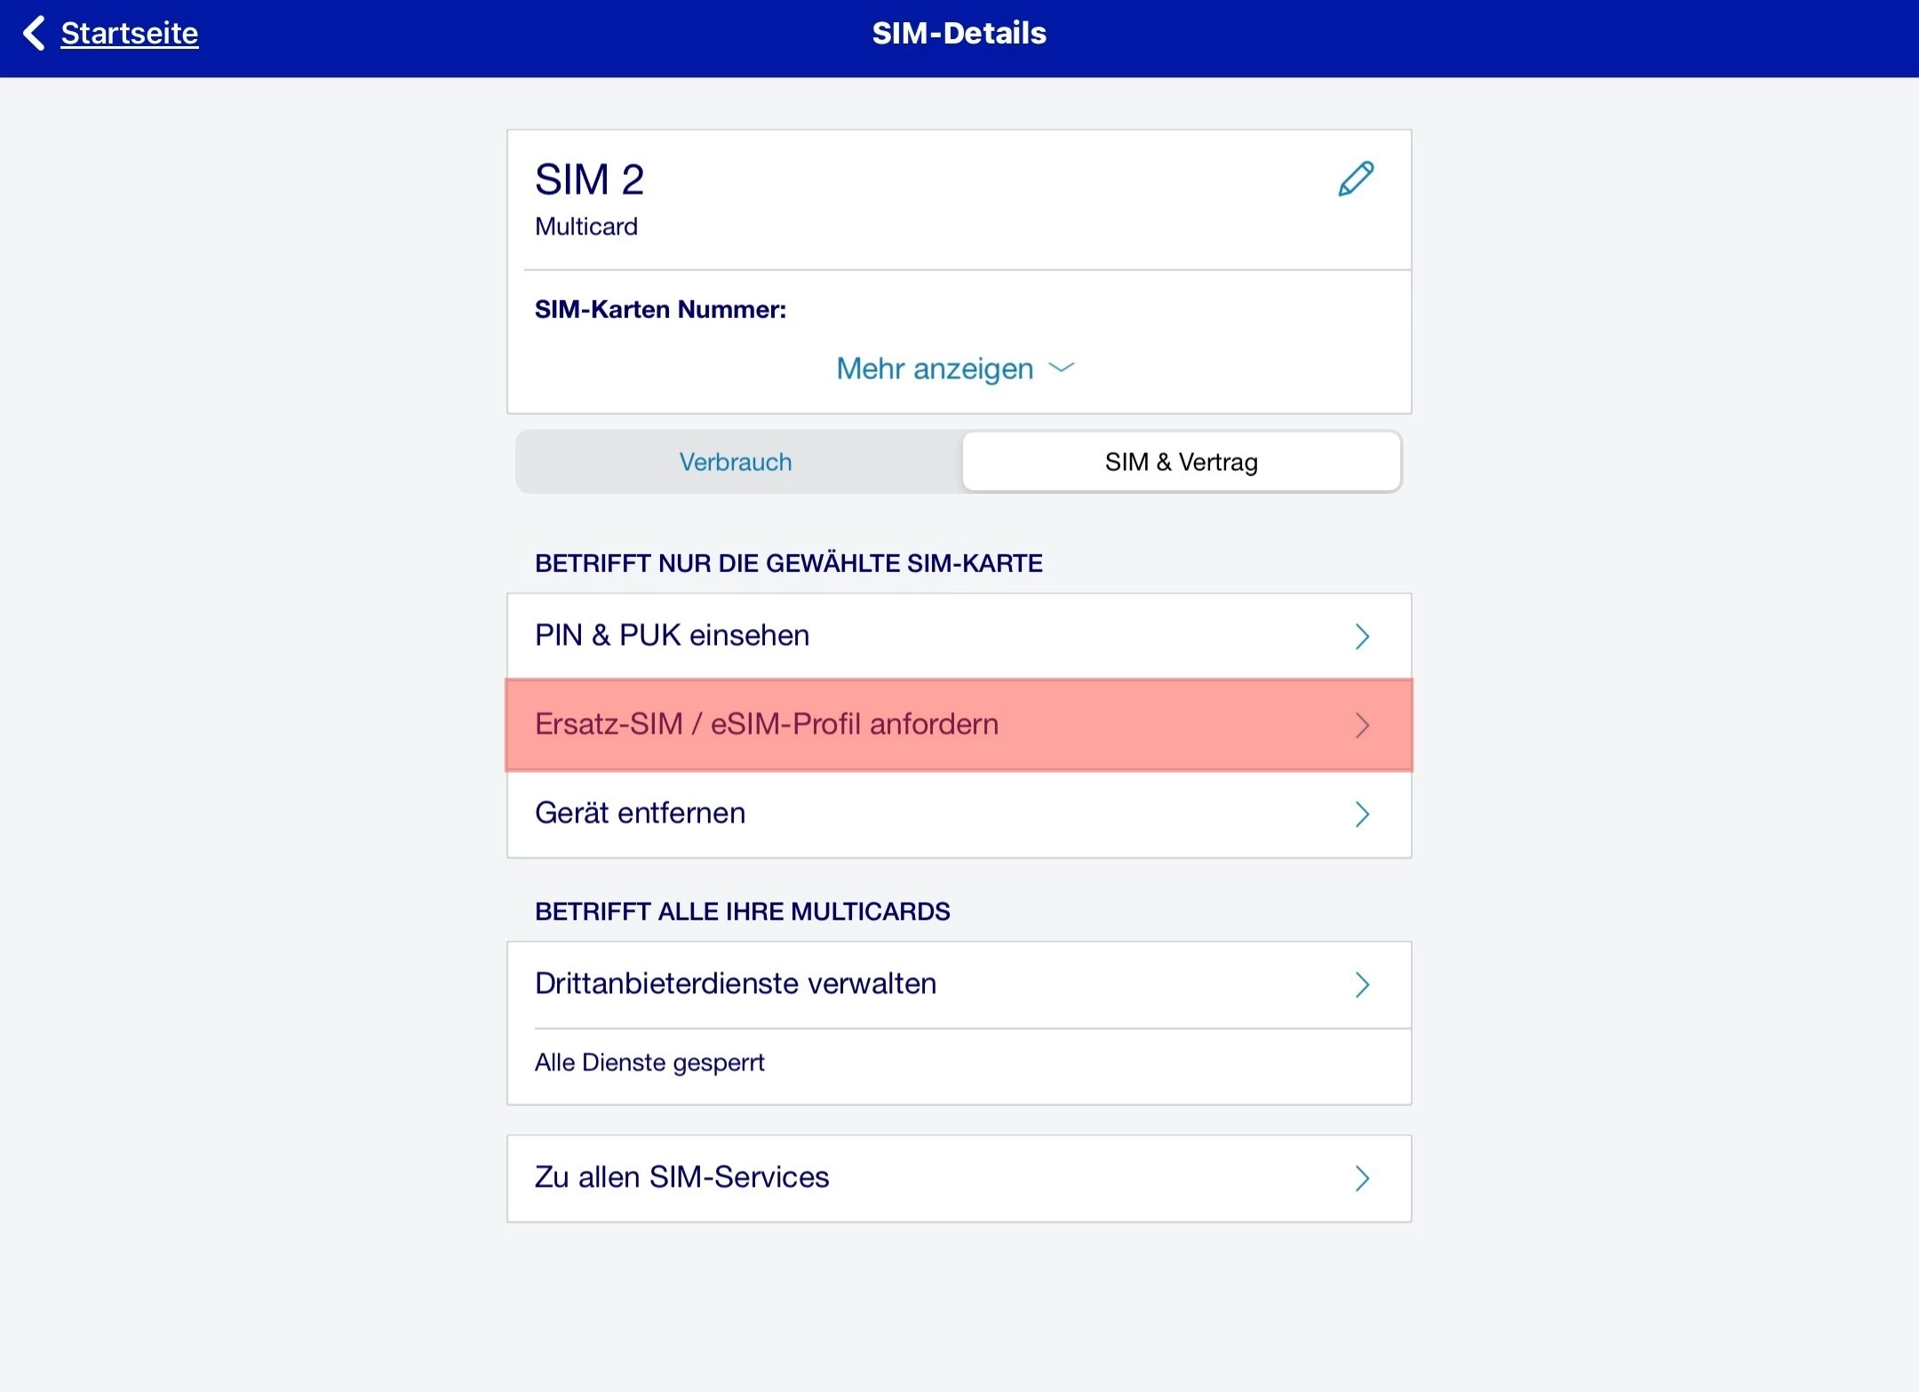The height and width of the screenshot is (1392, 1919).
Task: Go back via the Startseite link
Action: coord(130,34)
